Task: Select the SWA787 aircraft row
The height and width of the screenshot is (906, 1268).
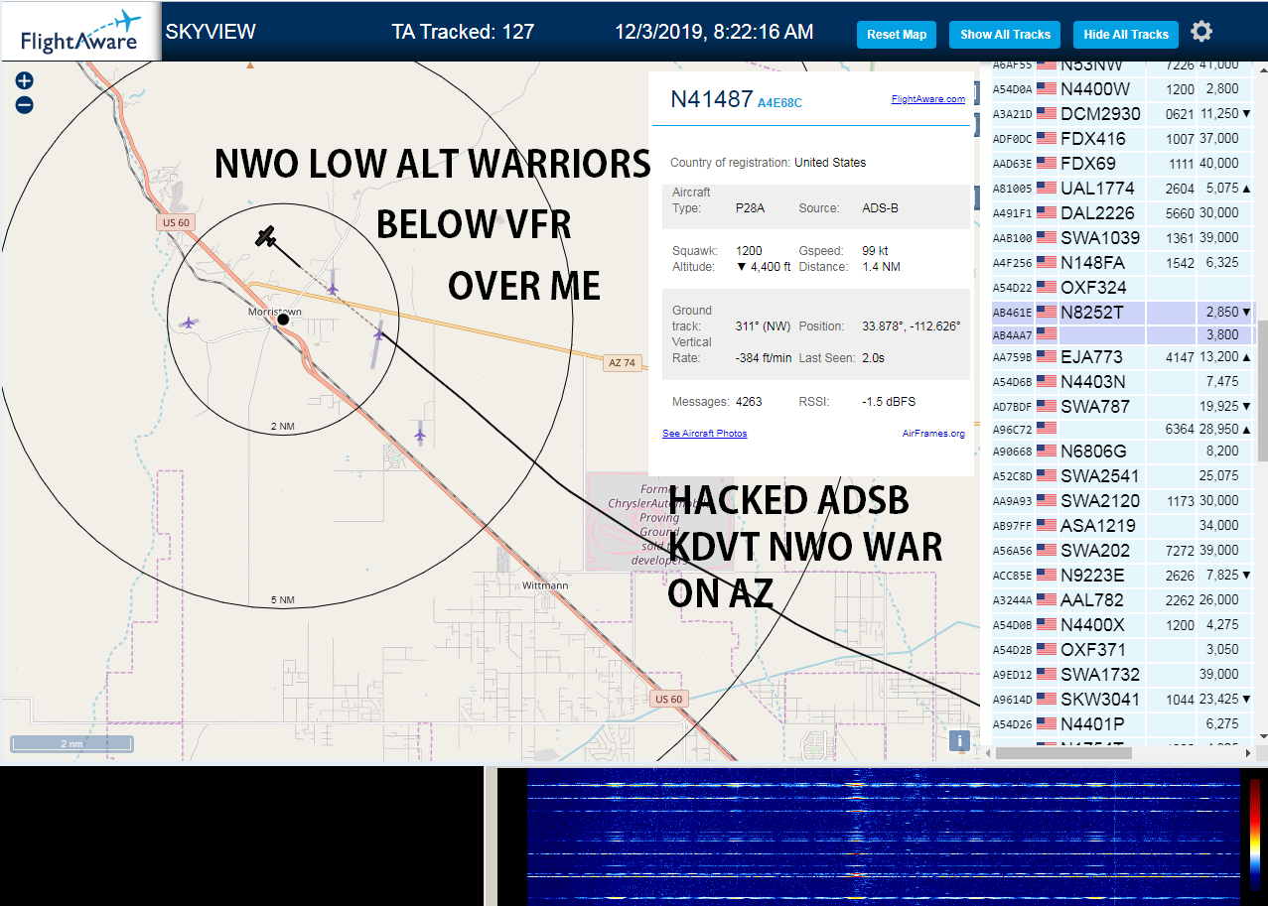Action: point(1121,407)
